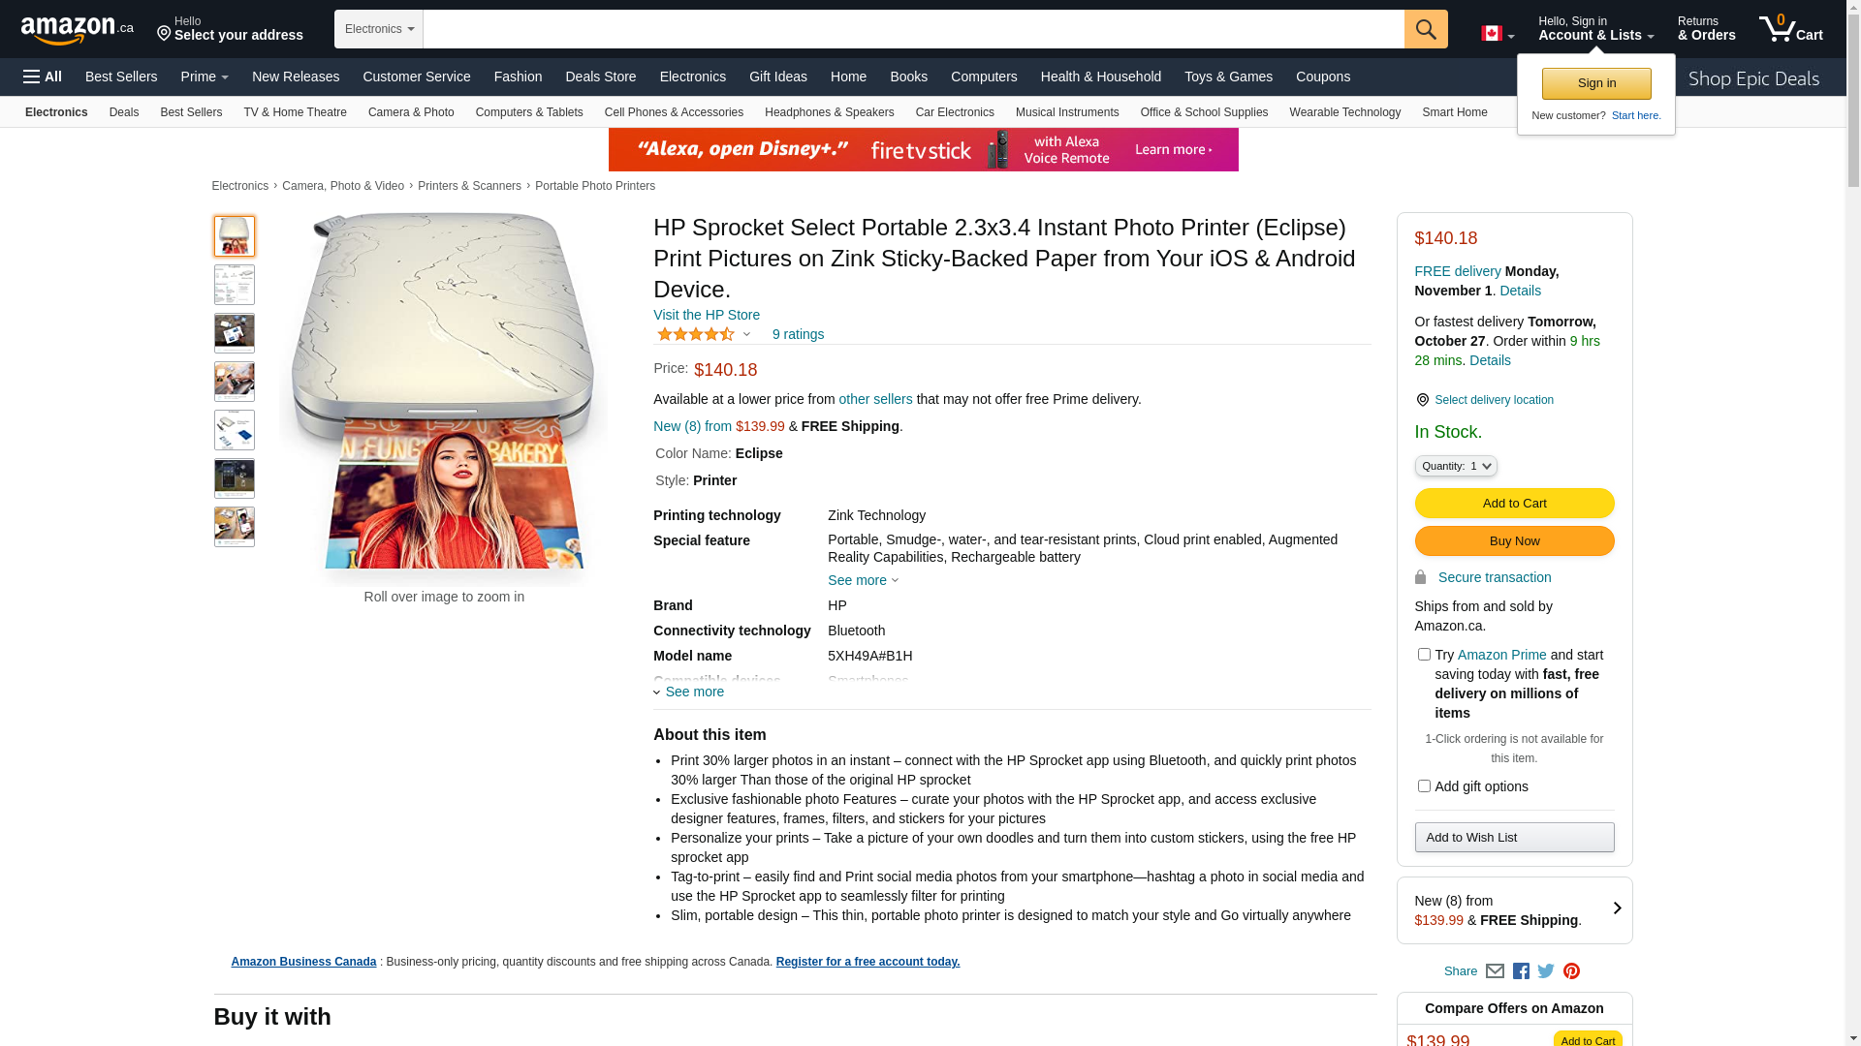Open the shopping cart icon
This screenshot has height=1046, width=1861.
[x=1789, y=29]
